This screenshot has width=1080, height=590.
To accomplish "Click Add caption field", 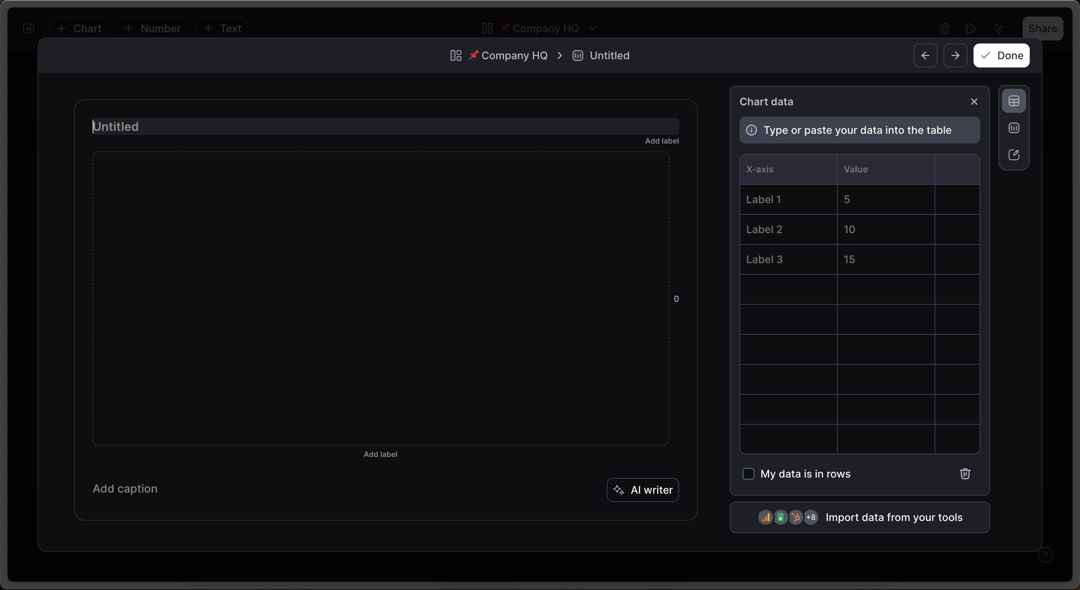I will tap(125, 488).
